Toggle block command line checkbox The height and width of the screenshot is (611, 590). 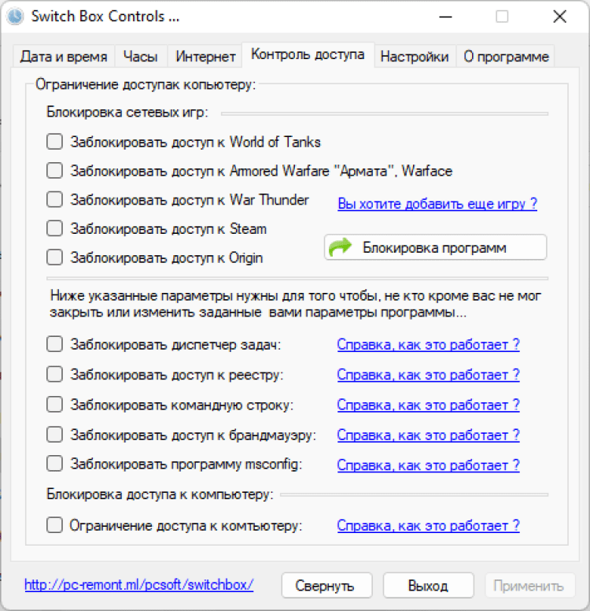tap(54, 405)
